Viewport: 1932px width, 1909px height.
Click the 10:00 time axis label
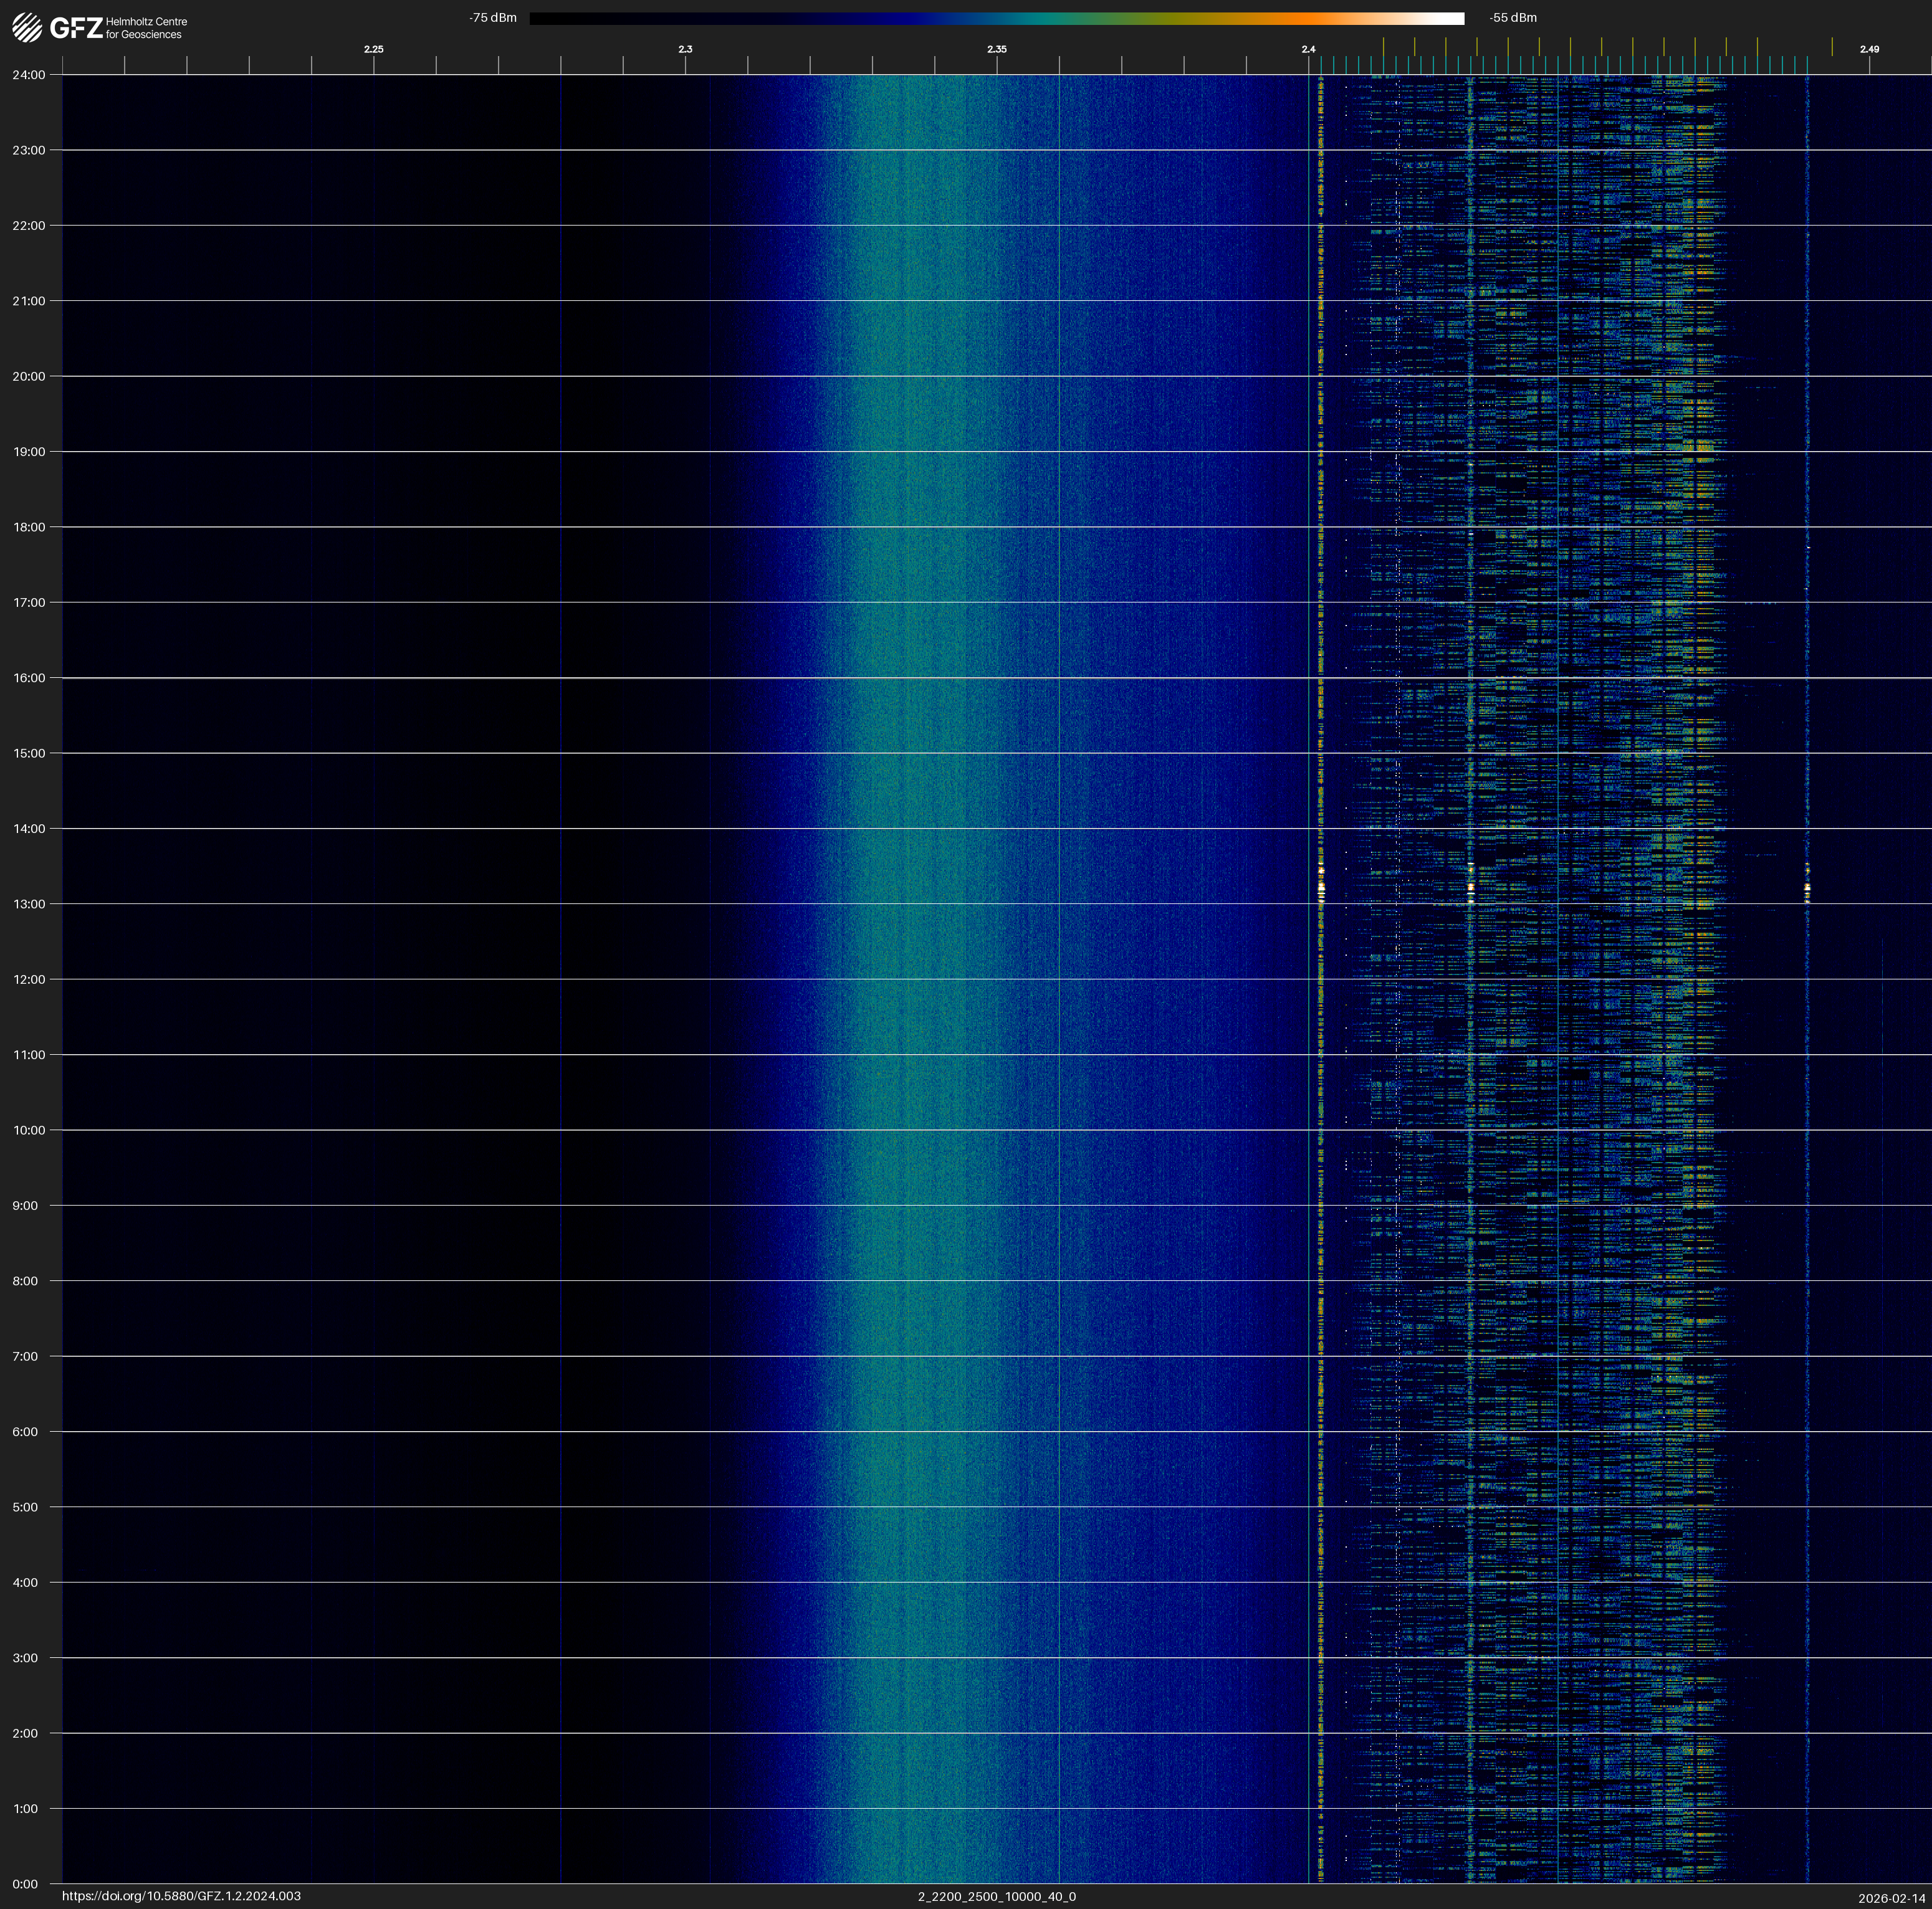coord(29,1130)
